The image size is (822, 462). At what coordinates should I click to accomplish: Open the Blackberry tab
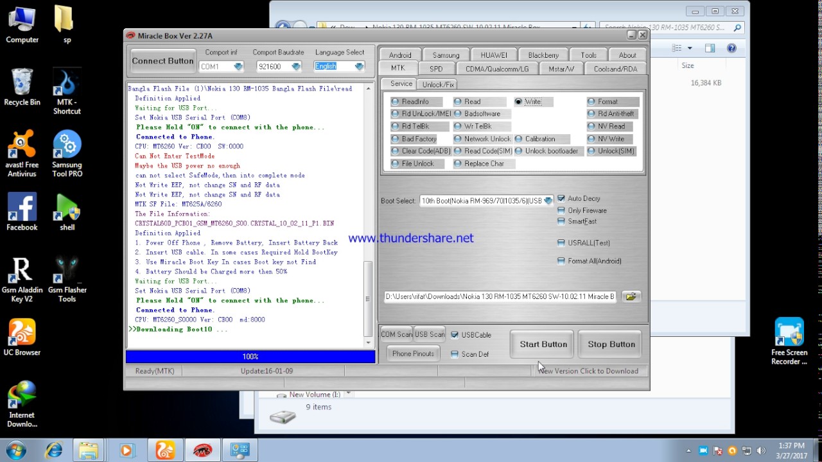click(x=543, y=55)
